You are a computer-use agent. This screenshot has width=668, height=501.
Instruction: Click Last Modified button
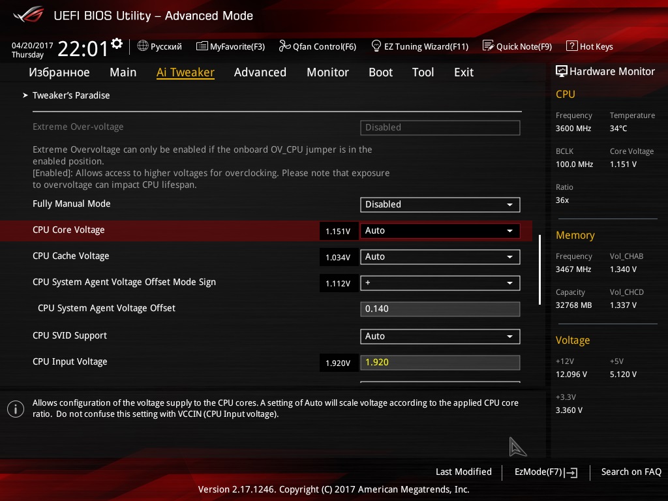[464, 472]
